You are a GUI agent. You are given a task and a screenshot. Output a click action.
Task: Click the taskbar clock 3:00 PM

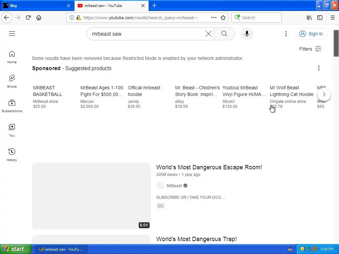(327, 249)
